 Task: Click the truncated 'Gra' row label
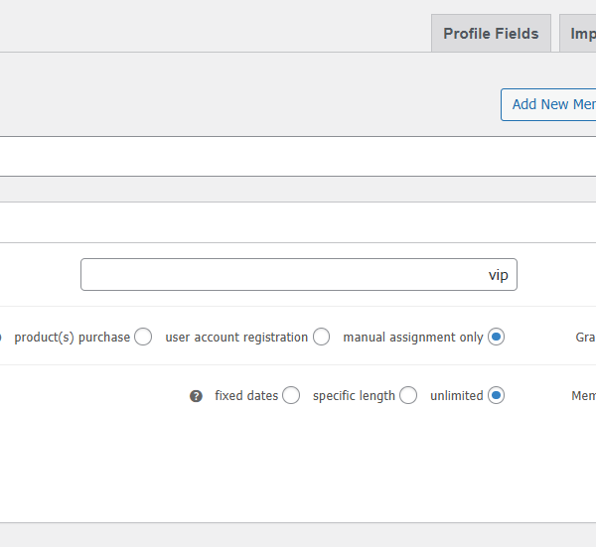585,338
